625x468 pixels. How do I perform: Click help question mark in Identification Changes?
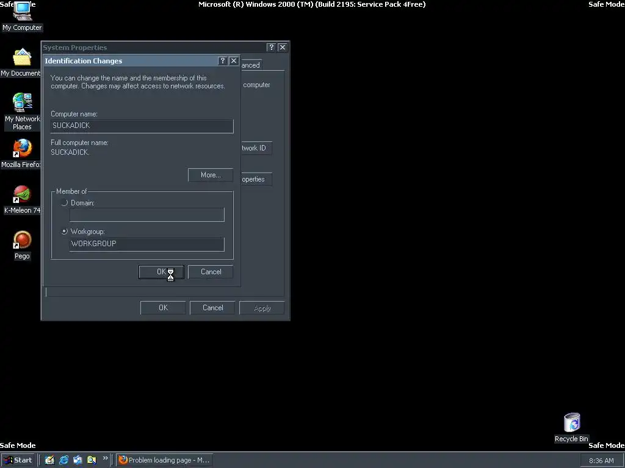tap(223, 61)
